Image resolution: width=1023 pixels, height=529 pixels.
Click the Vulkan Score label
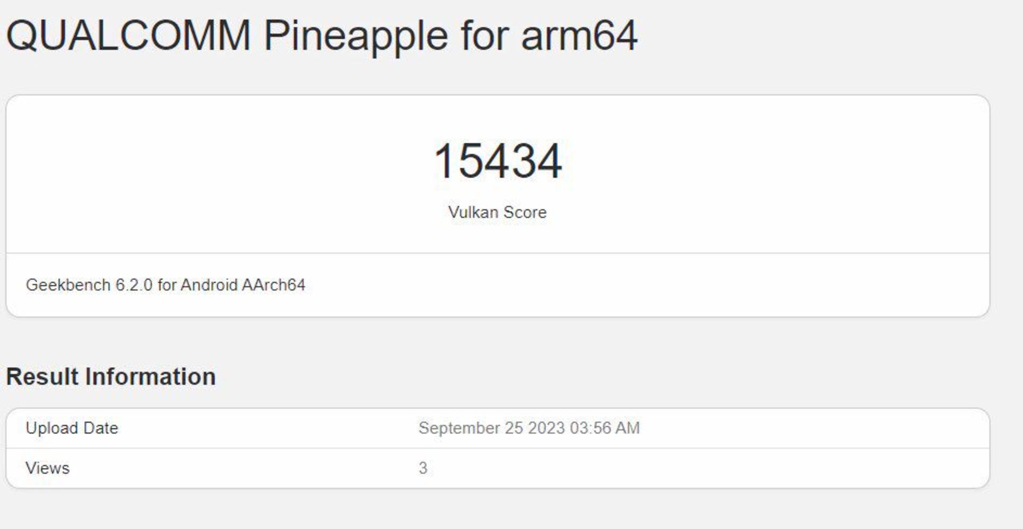point(497,212)
